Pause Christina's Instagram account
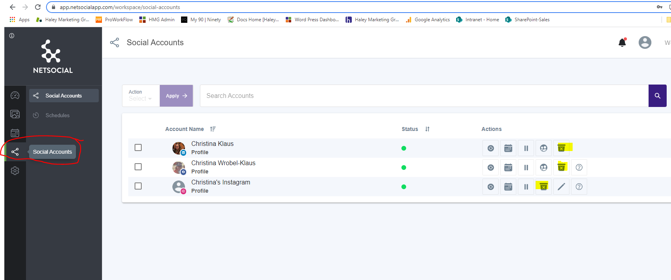Screen dimensions: 671x280 point(526,187)
